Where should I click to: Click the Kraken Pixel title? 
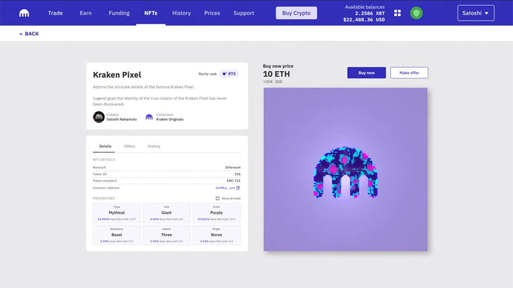tap(117, 75)
